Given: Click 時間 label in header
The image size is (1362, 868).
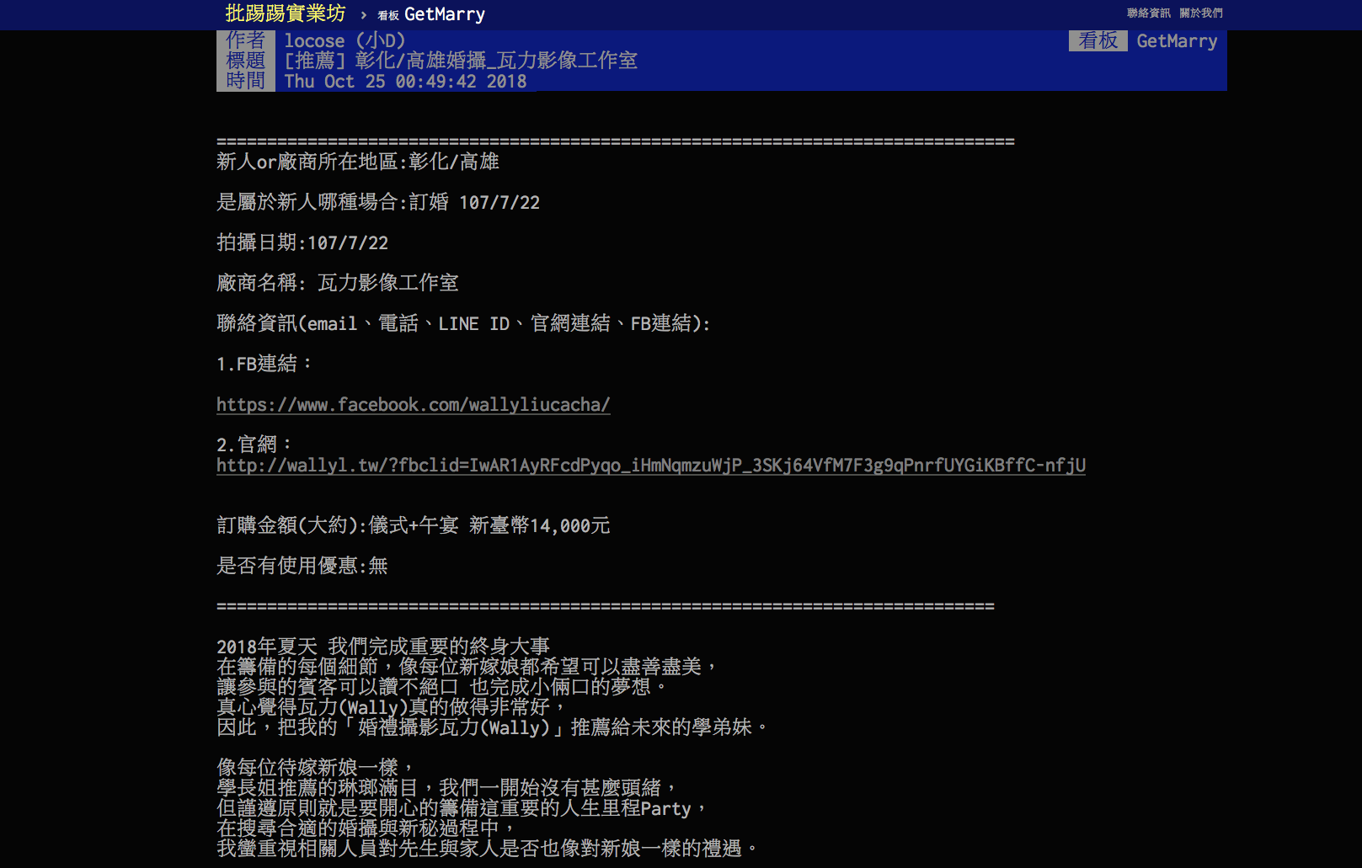Looking at the screenshot, I should pos(246,81).
